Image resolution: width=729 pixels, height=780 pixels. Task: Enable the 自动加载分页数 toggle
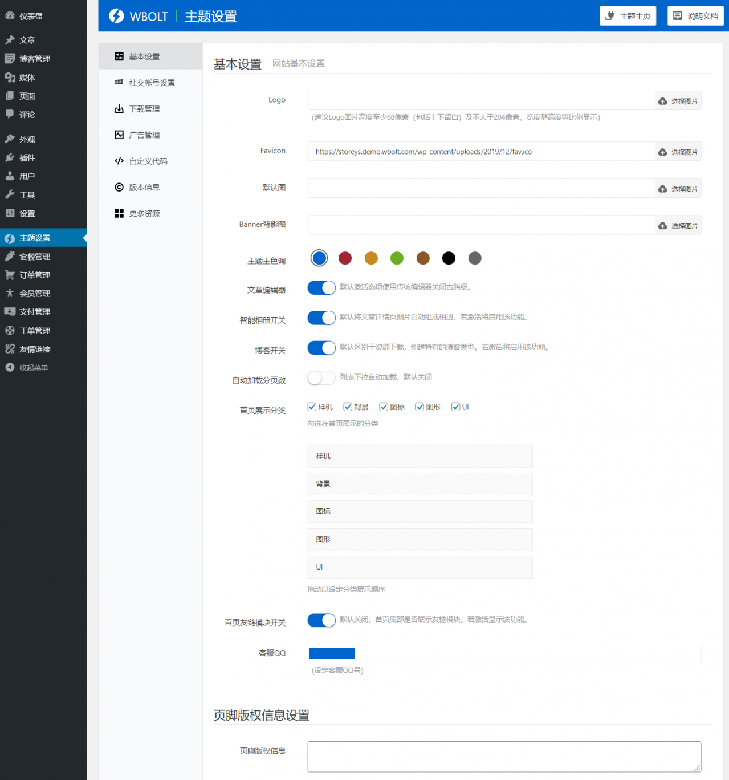click(321, 377)
